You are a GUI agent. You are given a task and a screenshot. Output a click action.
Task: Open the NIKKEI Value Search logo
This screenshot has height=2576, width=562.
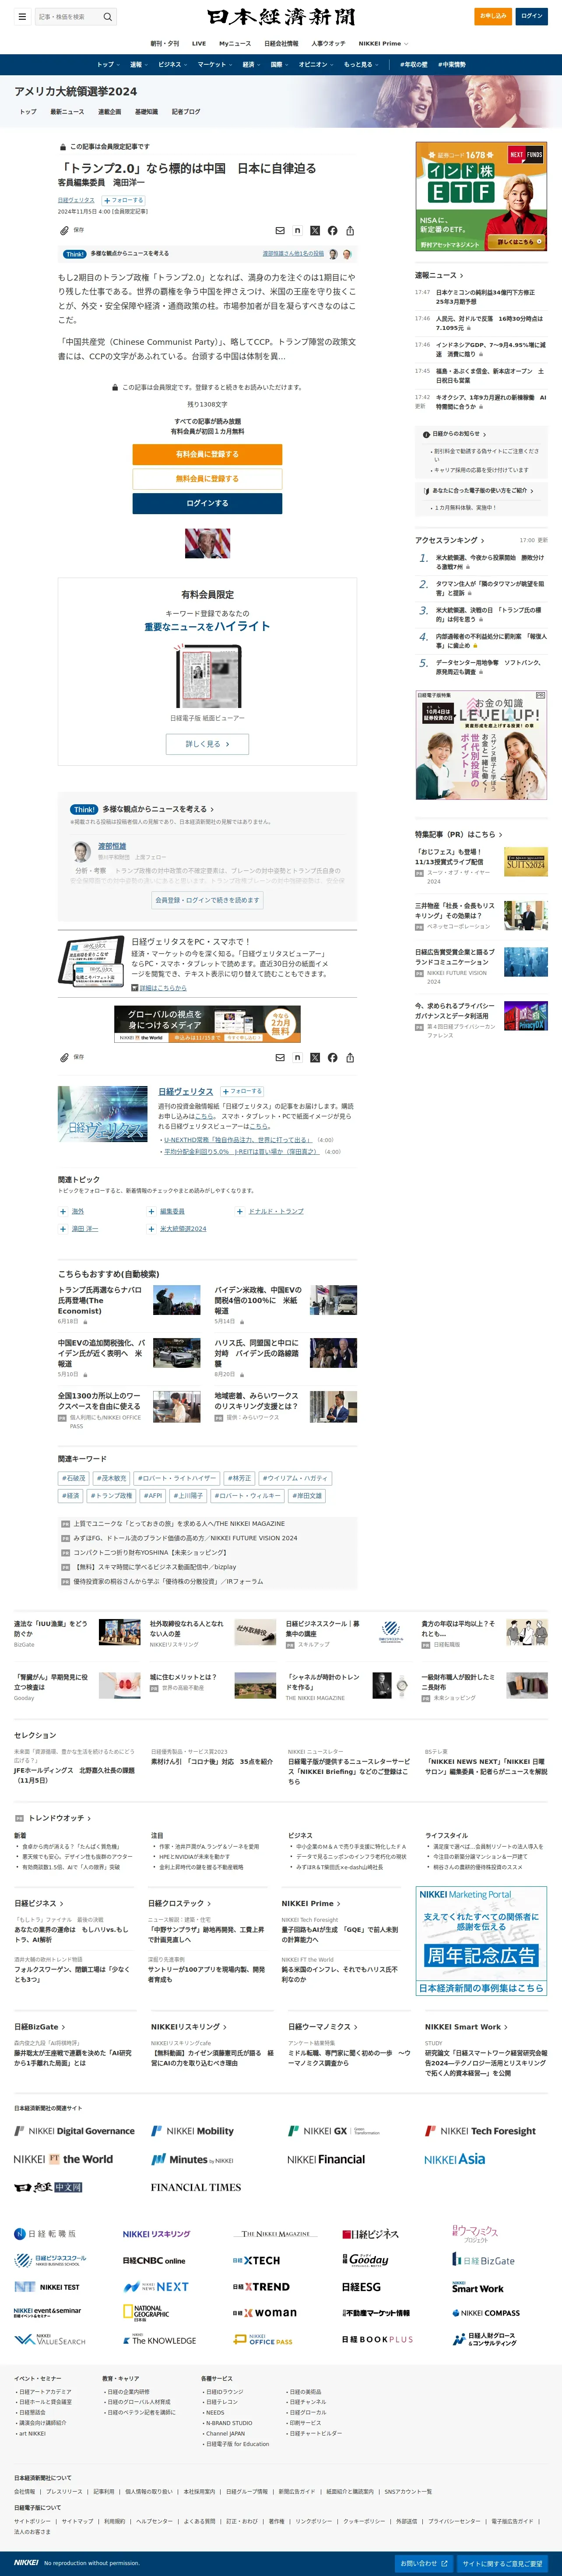click(x=50, y=2340)
